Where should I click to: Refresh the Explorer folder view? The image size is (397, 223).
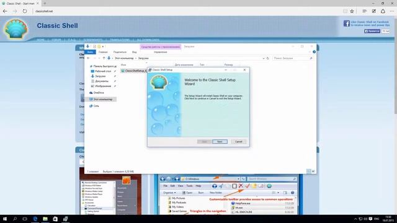[x=267, y=58]
